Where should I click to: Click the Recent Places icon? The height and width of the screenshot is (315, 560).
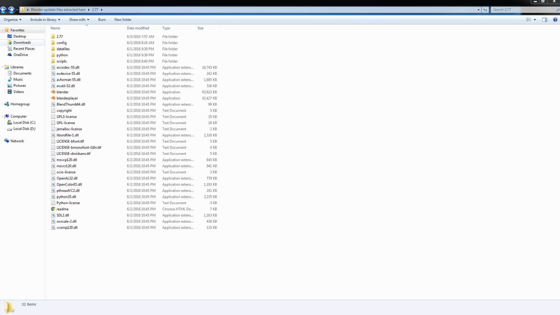[x=10, y=49]
